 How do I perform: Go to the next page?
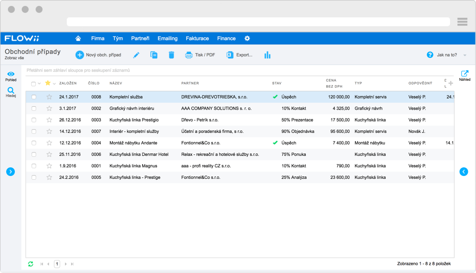[66, 264]
